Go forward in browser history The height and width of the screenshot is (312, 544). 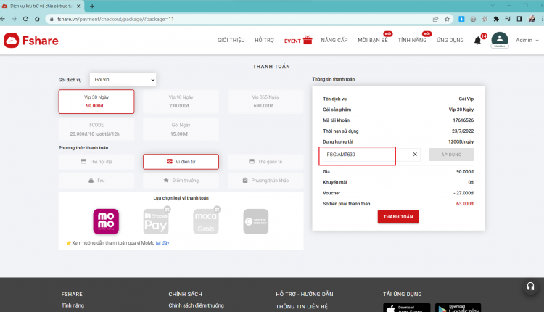[15, 19]
